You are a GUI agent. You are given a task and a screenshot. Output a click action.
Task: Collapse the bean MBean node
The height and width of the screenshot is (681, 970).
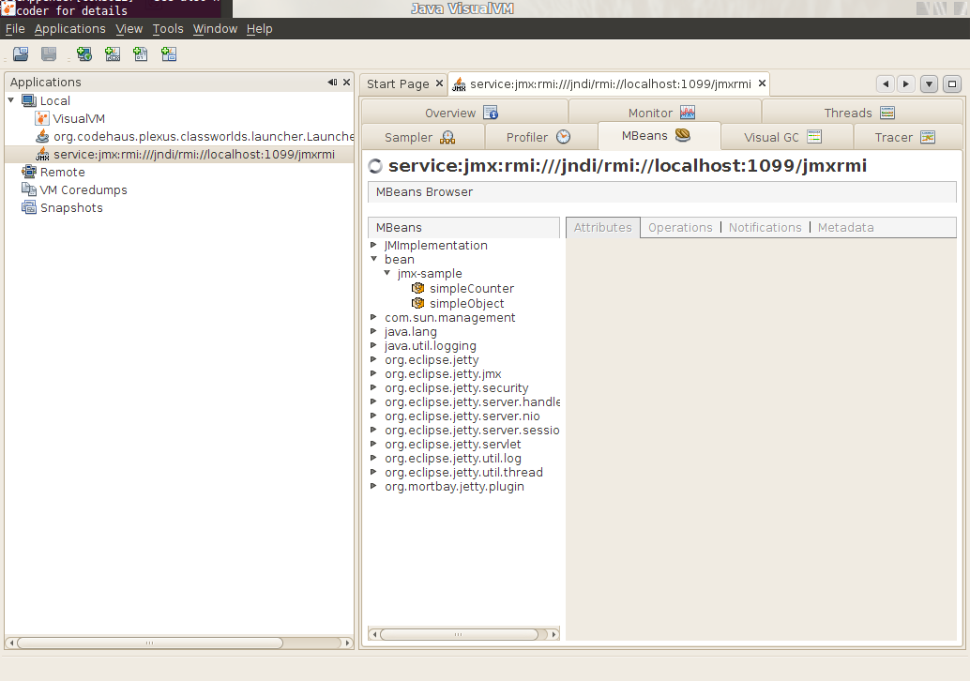click(373, 259)
